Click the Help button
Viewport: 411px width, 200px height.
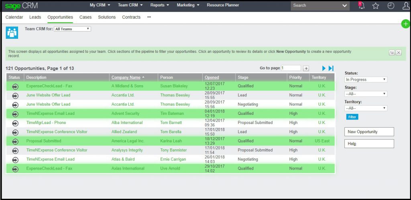pos(369,144)
